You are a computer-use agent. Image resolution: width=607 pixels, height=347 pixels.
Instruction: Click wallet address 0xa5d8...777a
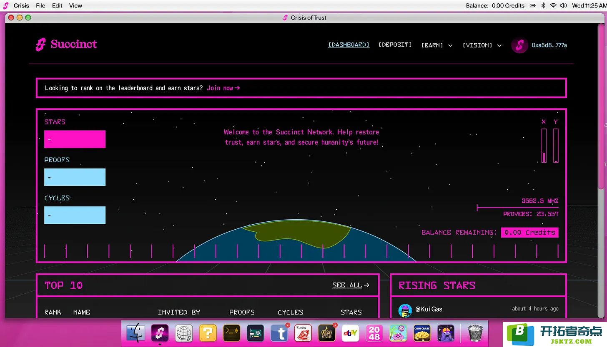549,45
